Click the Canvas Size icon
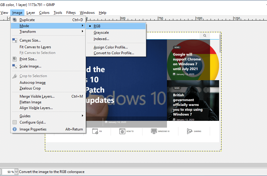This screenshot has width=267, height=176. point(15,40)
